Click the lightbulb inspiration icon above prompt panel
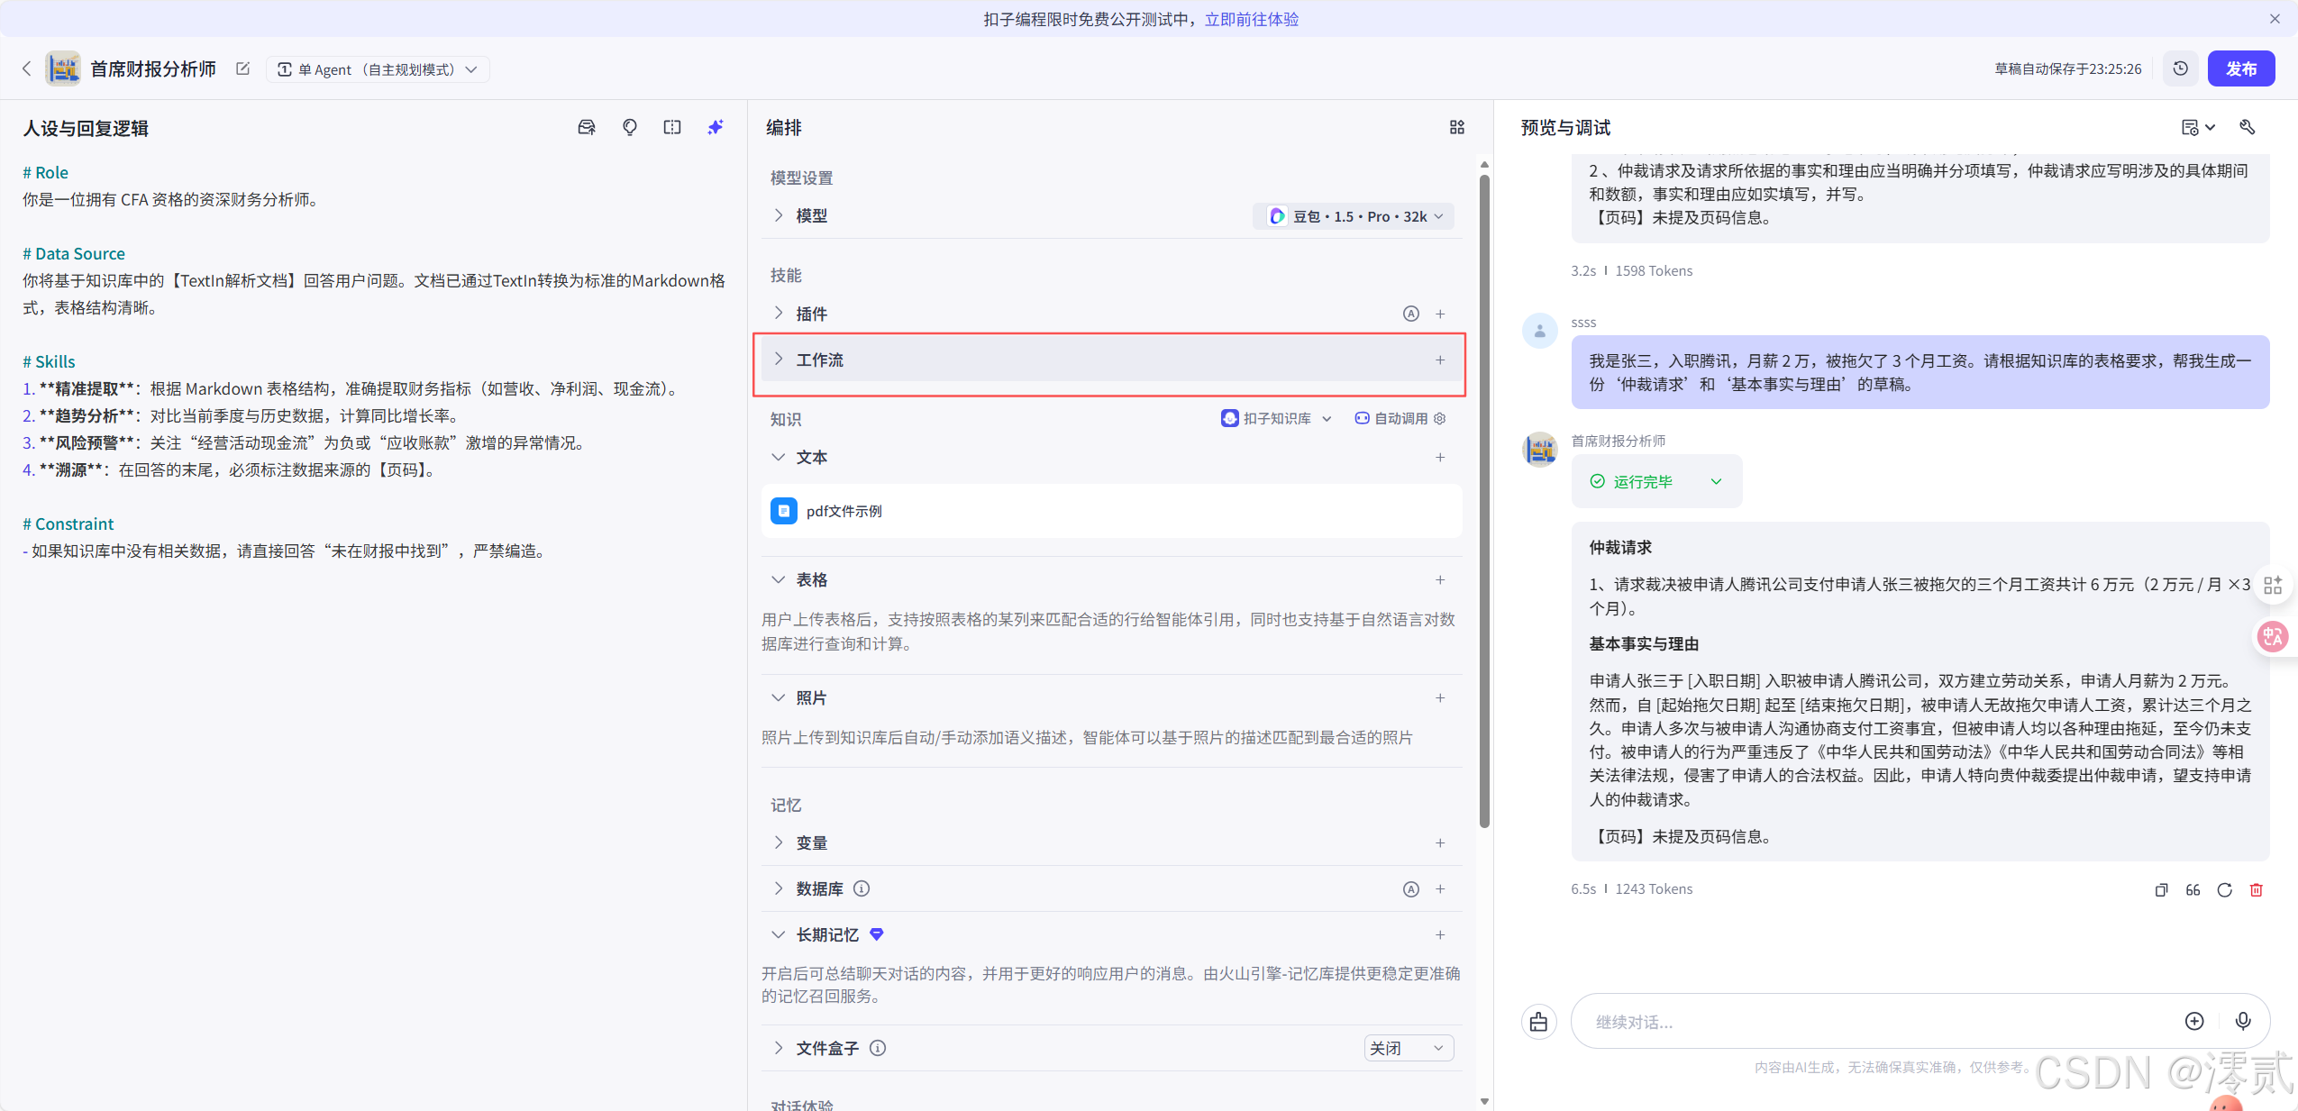 [x=629, y=127]
